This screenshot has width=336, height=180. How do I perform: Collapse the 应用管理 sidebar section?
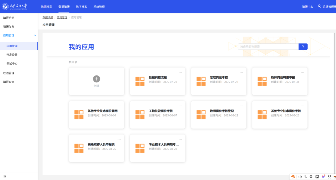(x=35, y=35)
